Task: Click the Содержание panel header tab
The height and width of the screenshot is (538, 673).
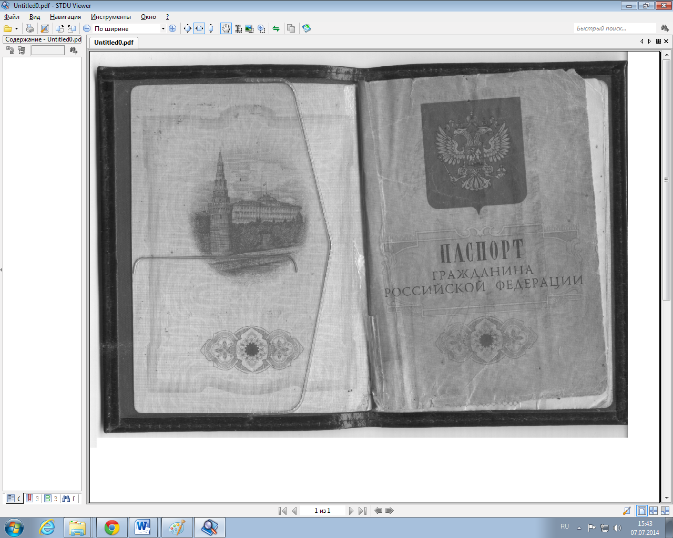Action: 43,39
